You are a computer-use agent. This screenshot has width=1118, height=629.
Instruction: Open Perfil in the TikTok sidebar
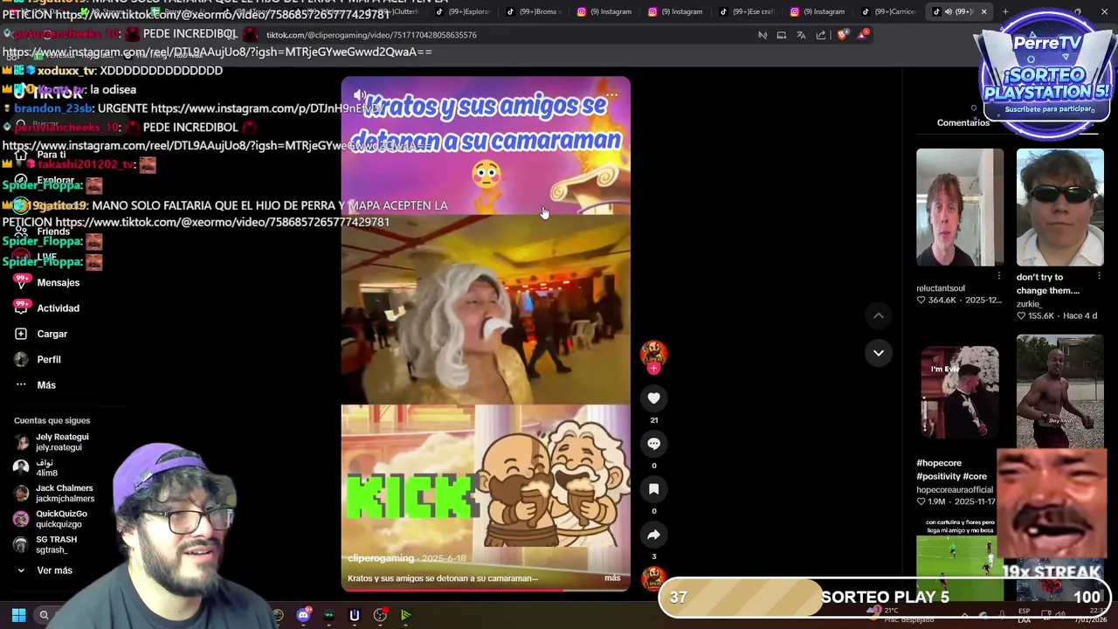[49, 359]
